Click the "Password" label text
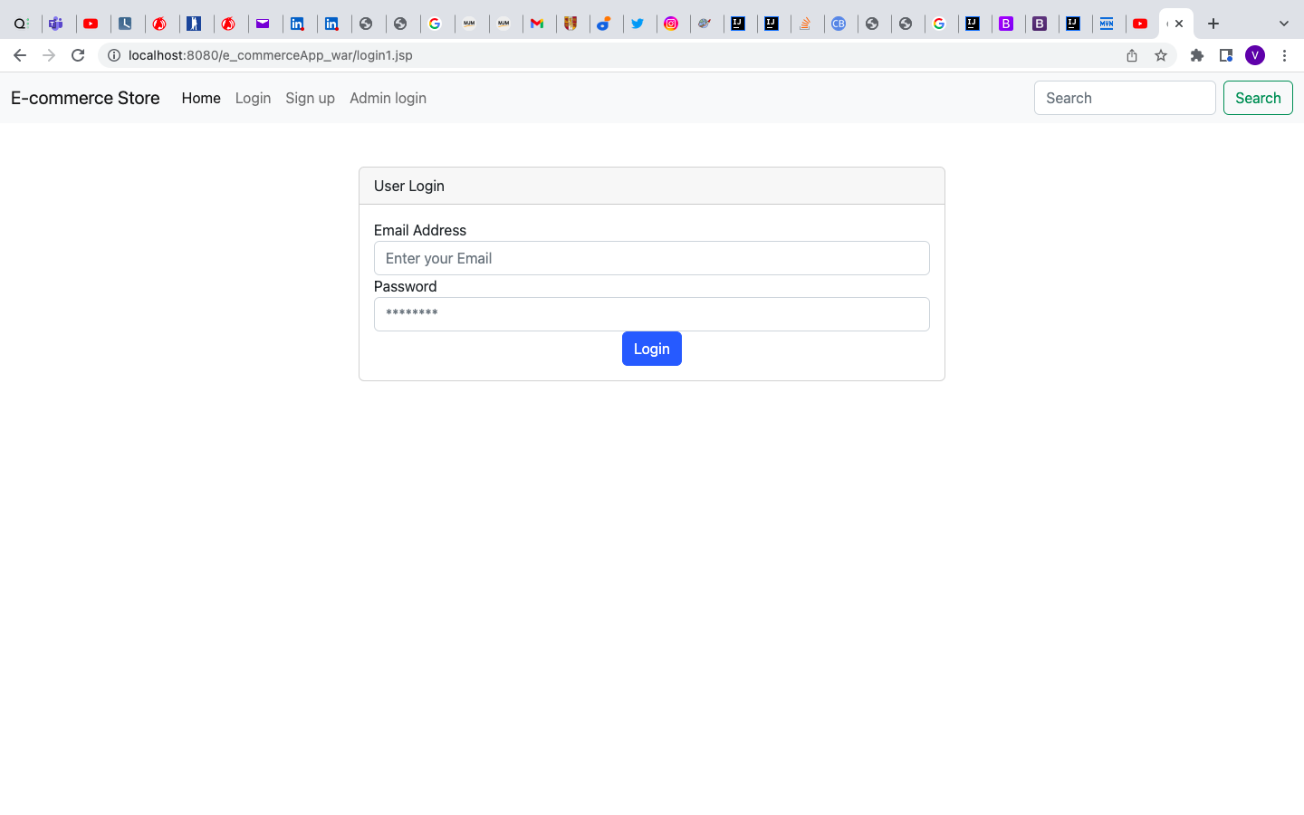This screenshot has height=815, width=1304. [x=406, y=286]
